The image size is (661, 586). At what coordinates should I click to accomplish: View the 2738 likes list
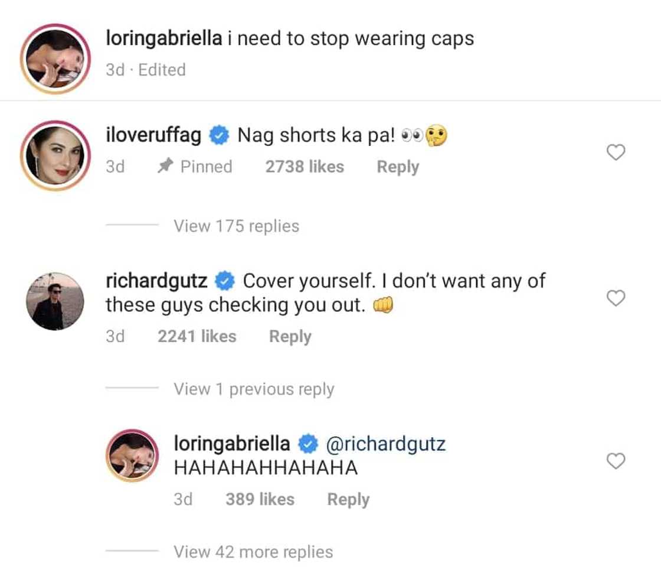click(305, 167)
